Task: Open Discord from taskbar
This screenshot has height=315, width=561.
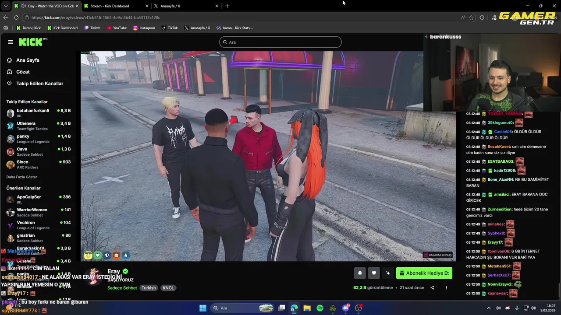Action: (x=346, y=308)
